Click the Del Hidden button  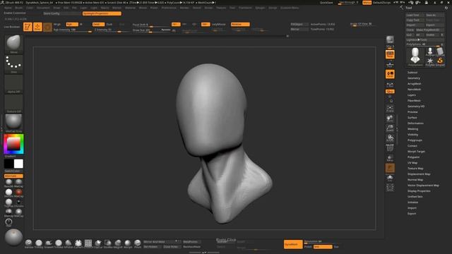click(153, 247)
